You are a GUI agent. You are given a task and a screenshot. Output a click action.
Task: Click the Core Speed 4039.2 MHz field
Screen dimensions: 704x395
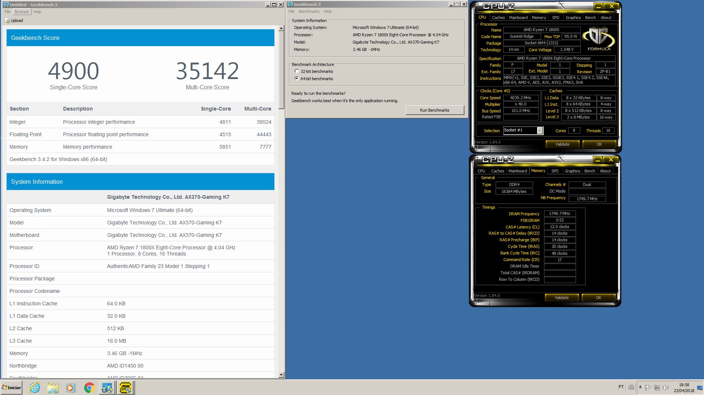(x=521, y=98)
